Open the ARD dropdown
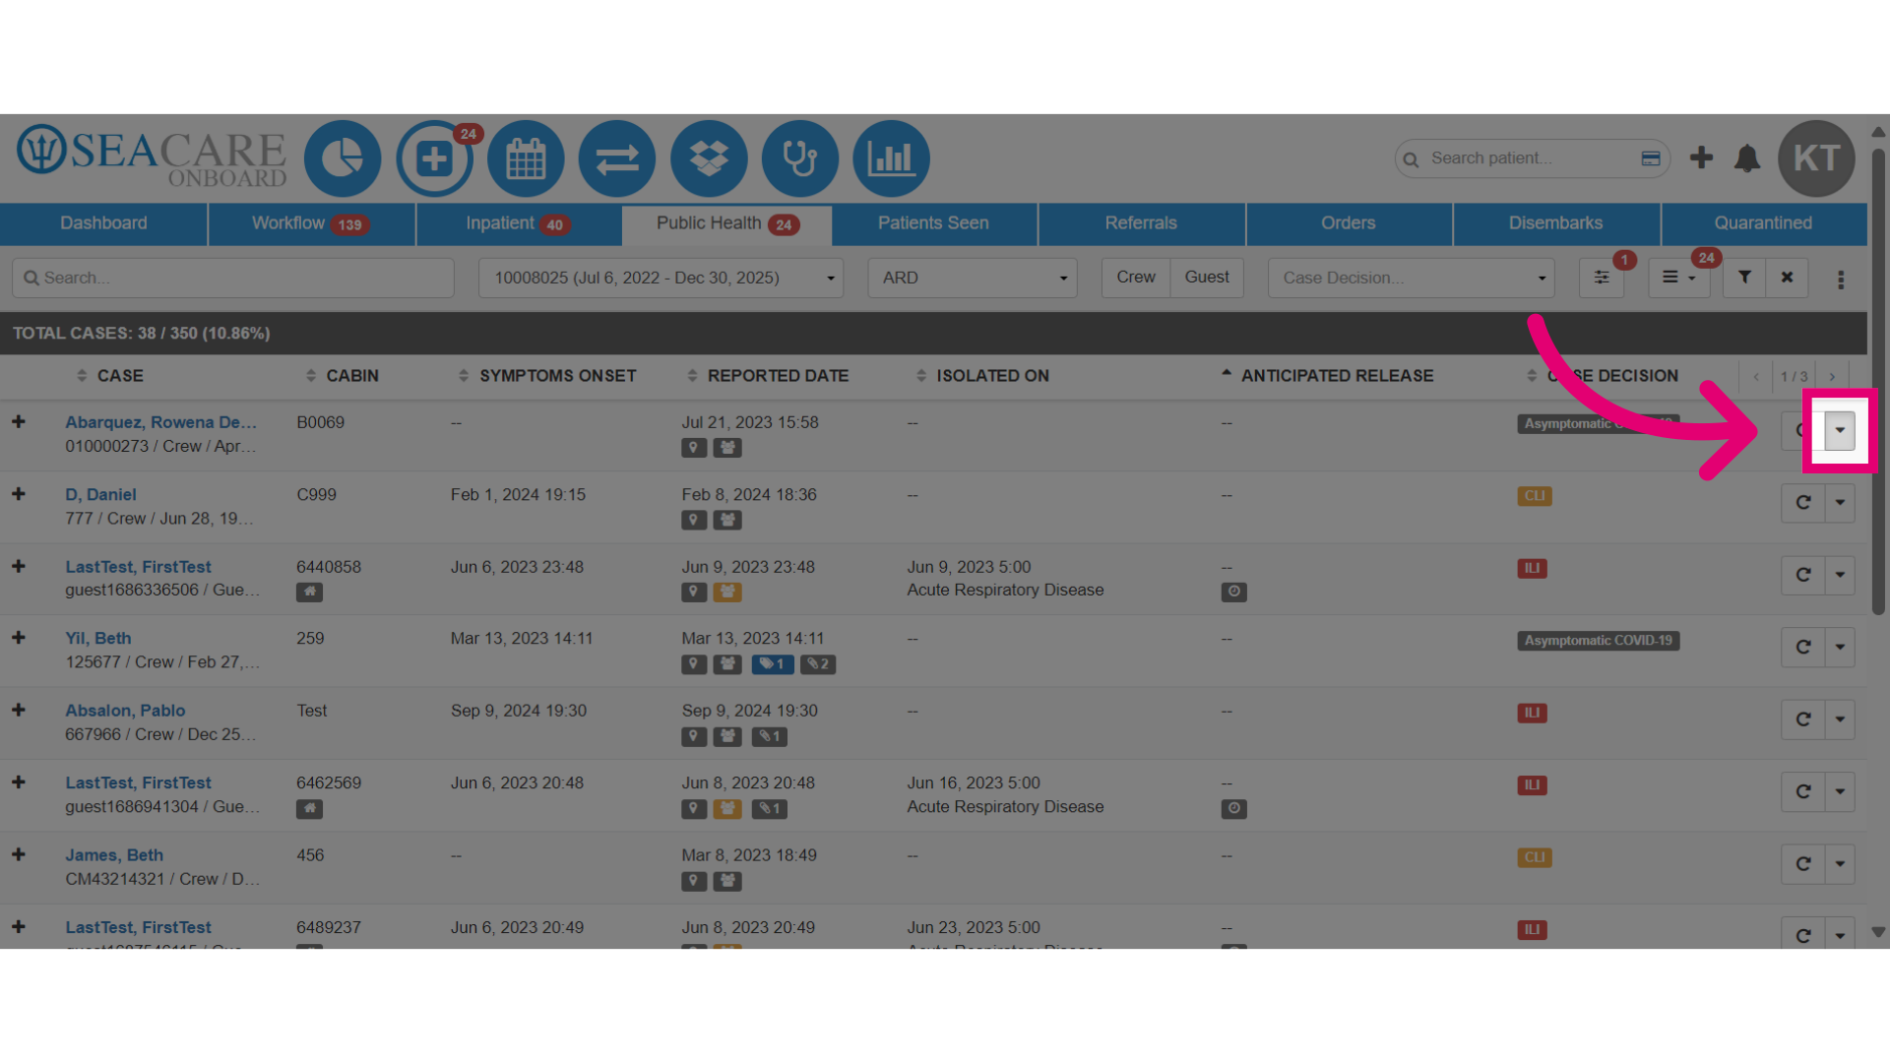 click(973, 278)
